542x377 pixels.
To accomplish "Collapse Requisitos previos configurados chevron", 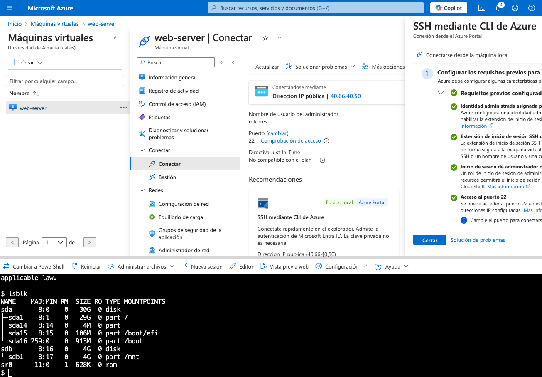I will tap(441, 93).
